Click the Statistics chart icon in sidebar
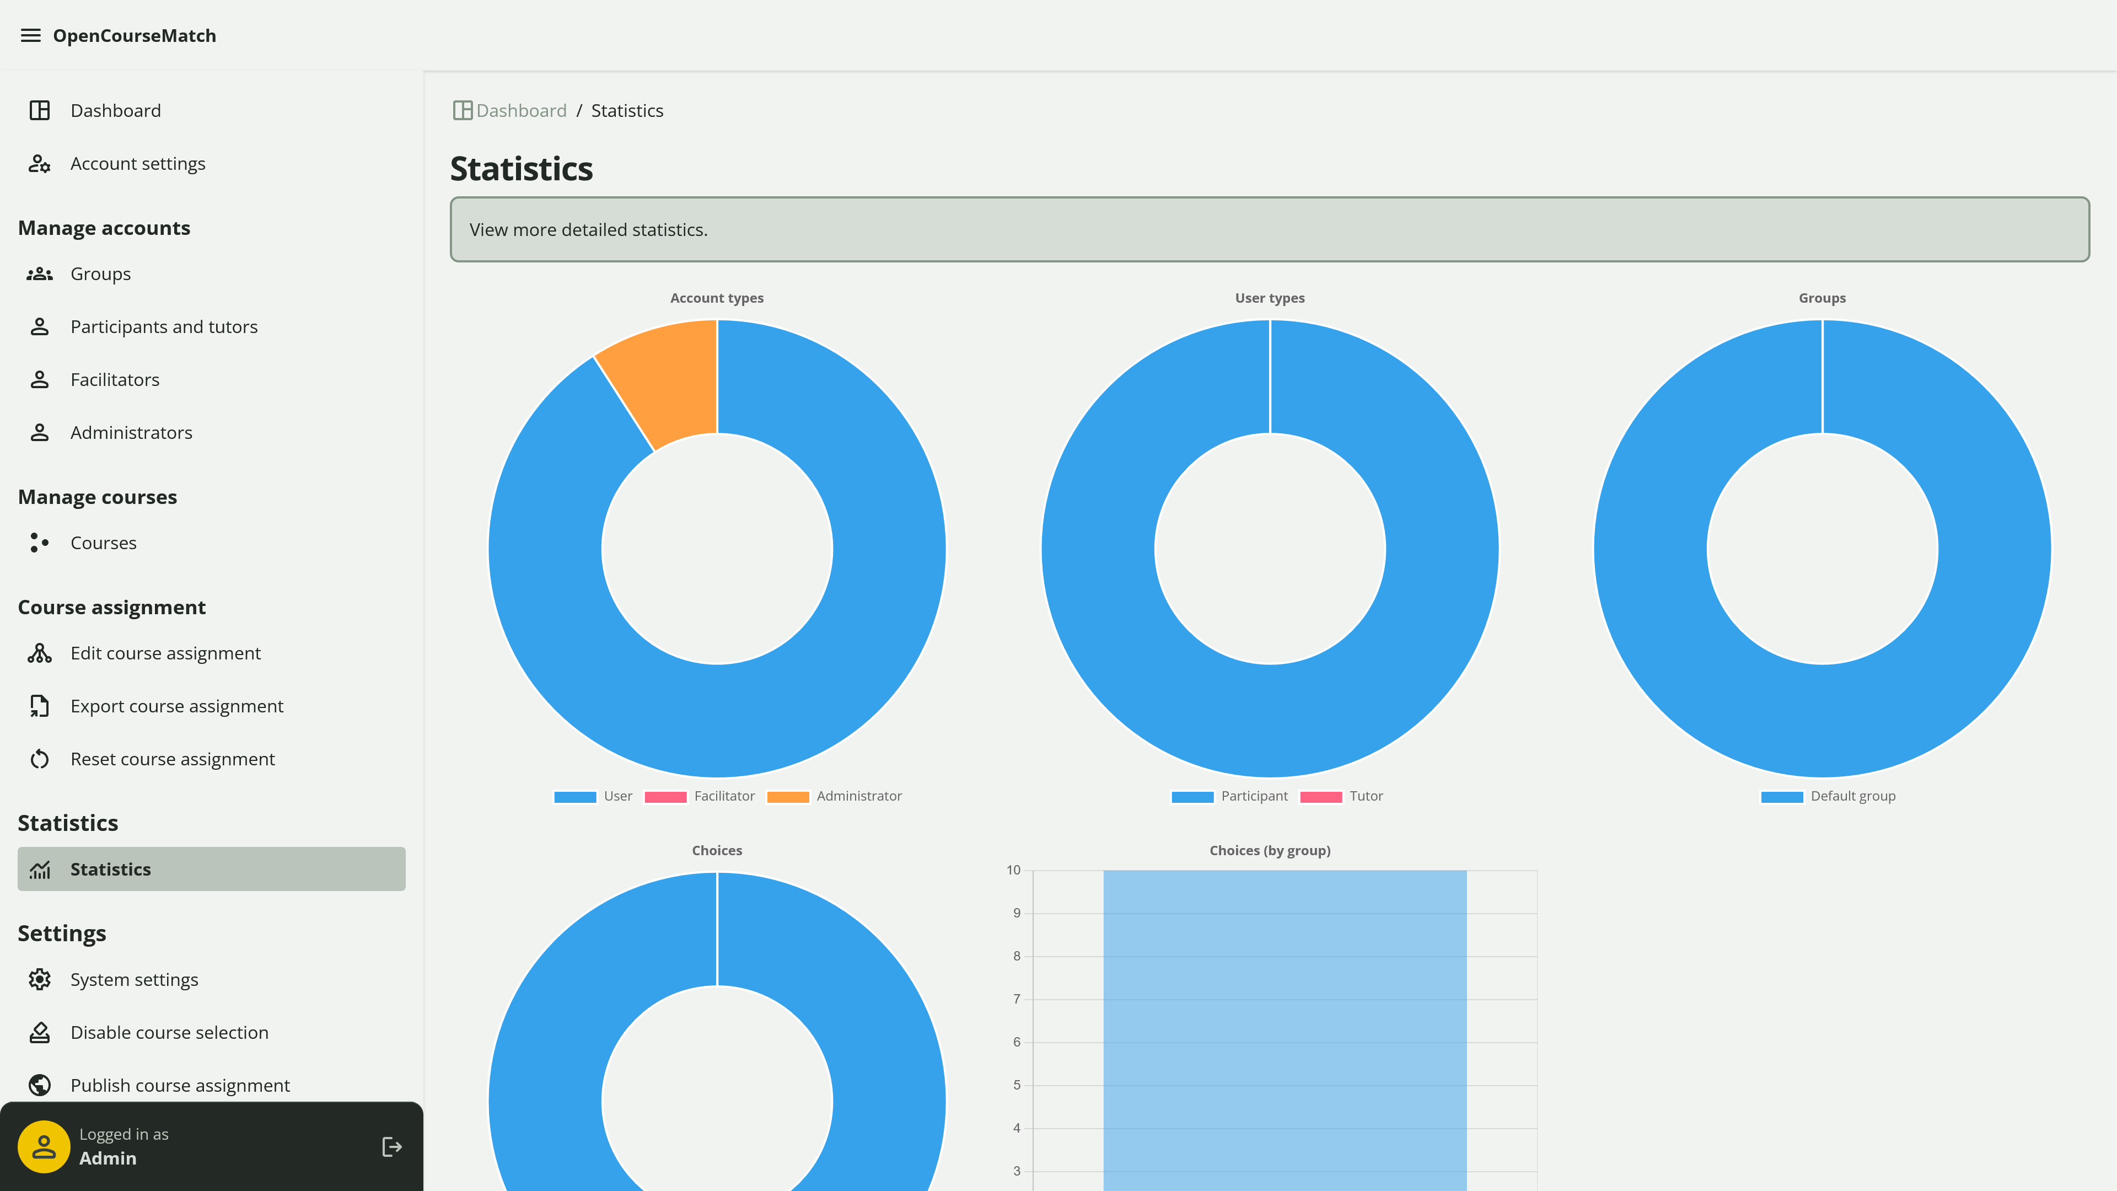 point(40,869)
